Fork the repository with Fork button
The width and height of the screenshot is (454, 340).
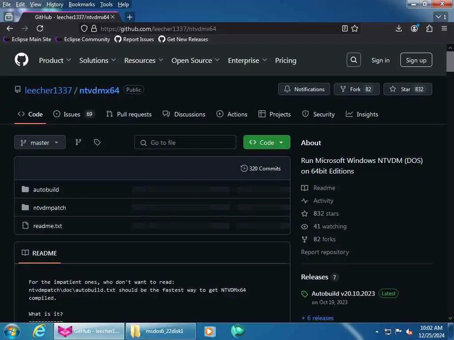point(357,89)
